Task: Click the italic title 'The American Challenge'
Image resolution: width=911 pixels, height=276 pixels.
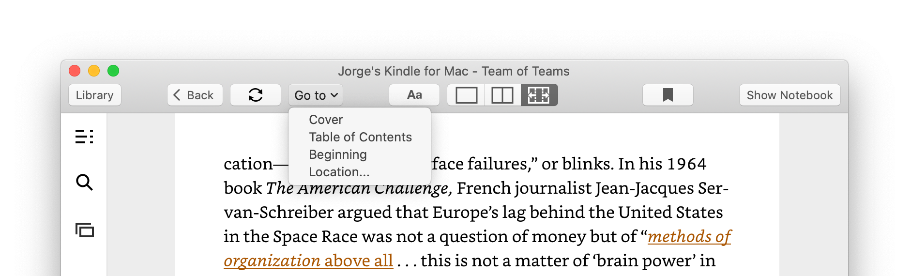Action: [359, 188]
